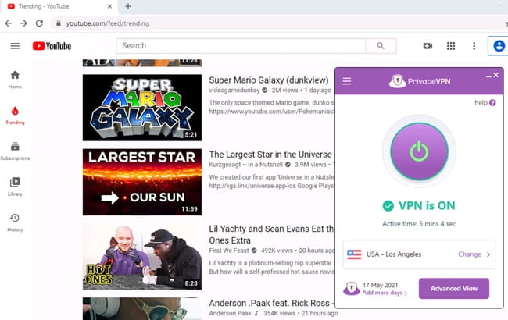Click the PrivateVPN help question icon
The width and height of the screenshot is (508, 320).
tap(492, 103)
